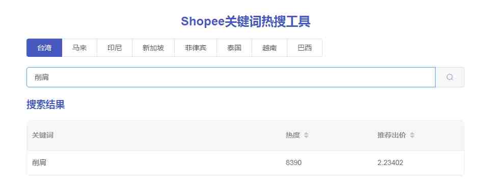Viewport: 487px width, 196px height.
Task: Switch to the 印尼 region tab
Action: [115, 48]
